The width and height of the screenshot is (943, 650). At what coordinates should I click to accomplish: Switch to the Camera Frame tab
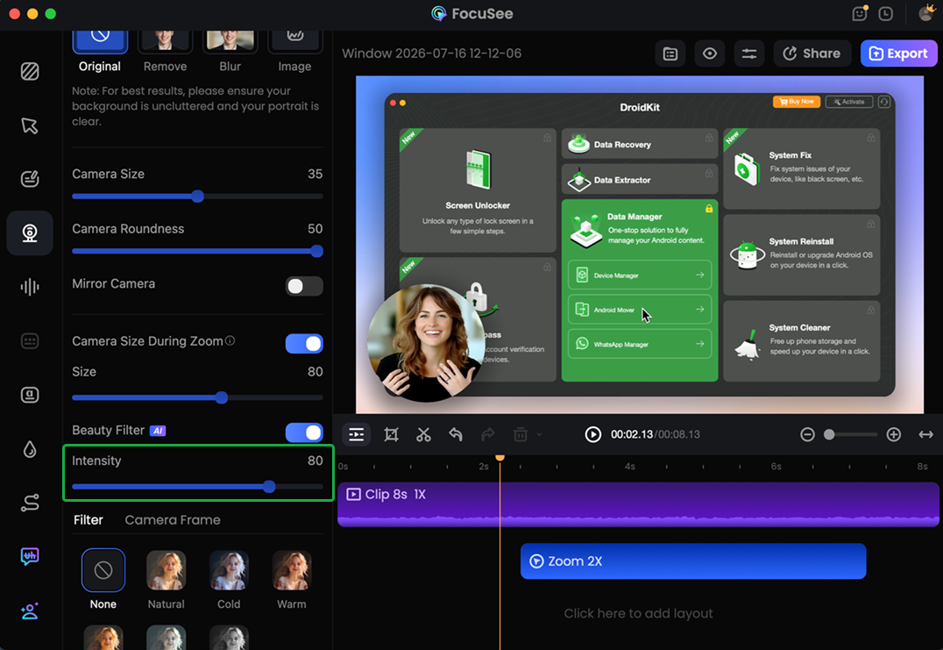click(x=173, y=520)
